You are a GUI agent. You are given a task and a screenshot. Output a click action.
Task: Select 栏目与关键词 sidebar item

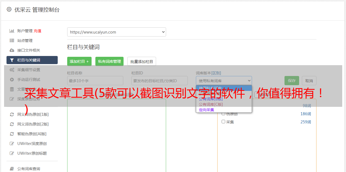click(32, 60)
